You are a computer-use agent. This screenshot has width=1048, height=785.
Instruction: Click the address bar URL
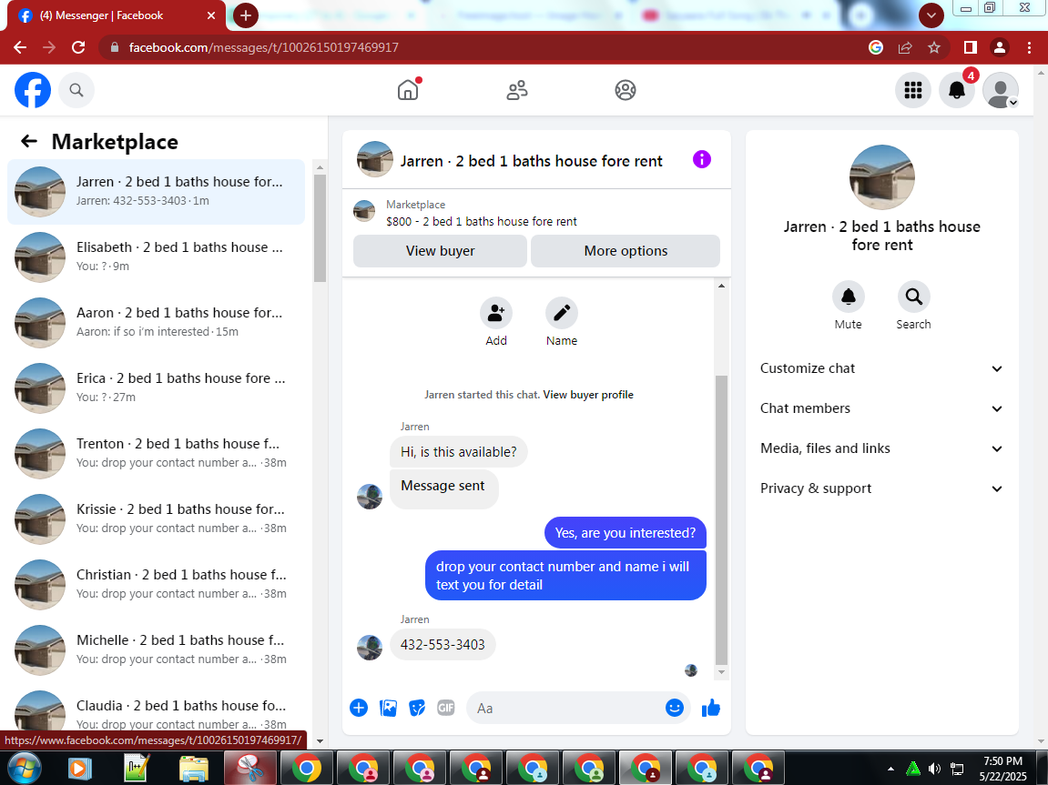click(263, 47)
